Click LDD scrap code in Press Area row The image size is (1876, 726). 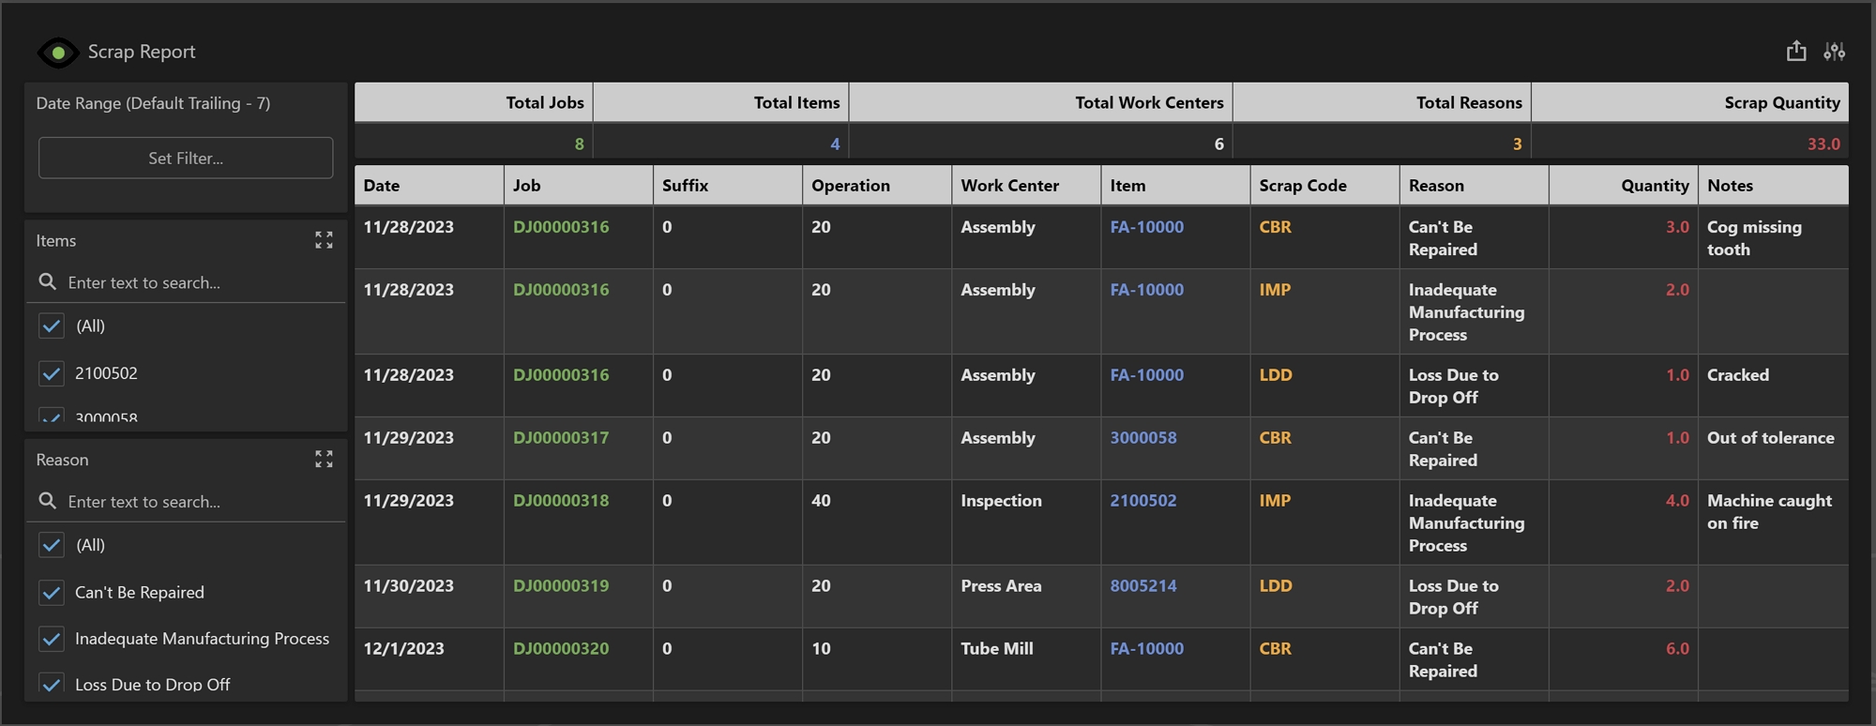click(1276, 586)
